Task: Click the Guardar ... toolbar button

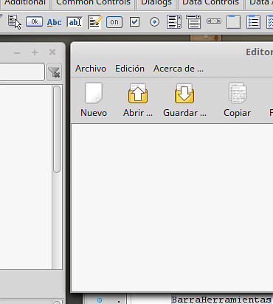Action: [x=184, y=100]
